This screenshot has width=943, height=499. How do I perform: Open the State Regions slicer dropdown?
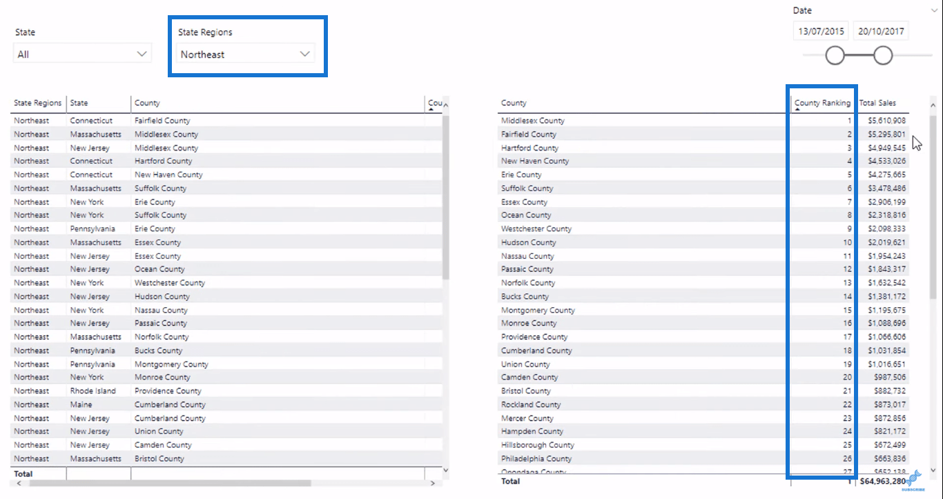tap(245, 54)
